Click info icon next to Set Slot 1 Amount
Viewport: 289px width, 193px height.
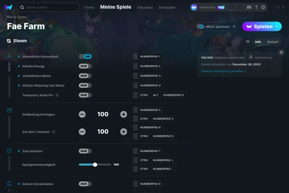[54, 132]
